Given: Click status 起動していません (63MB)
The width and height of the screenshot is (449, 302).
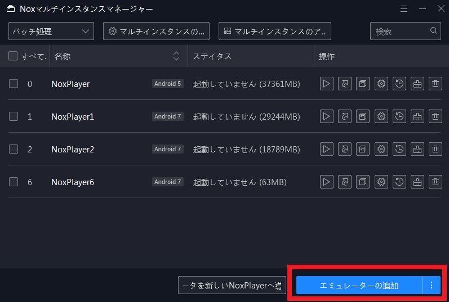Looking at the screenshot, I should [239, 182].
